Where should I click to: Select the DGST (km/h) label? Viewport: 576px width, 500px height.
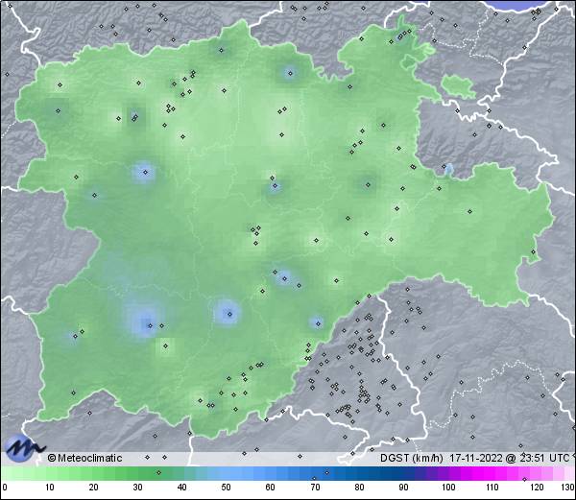pos(412,458)
